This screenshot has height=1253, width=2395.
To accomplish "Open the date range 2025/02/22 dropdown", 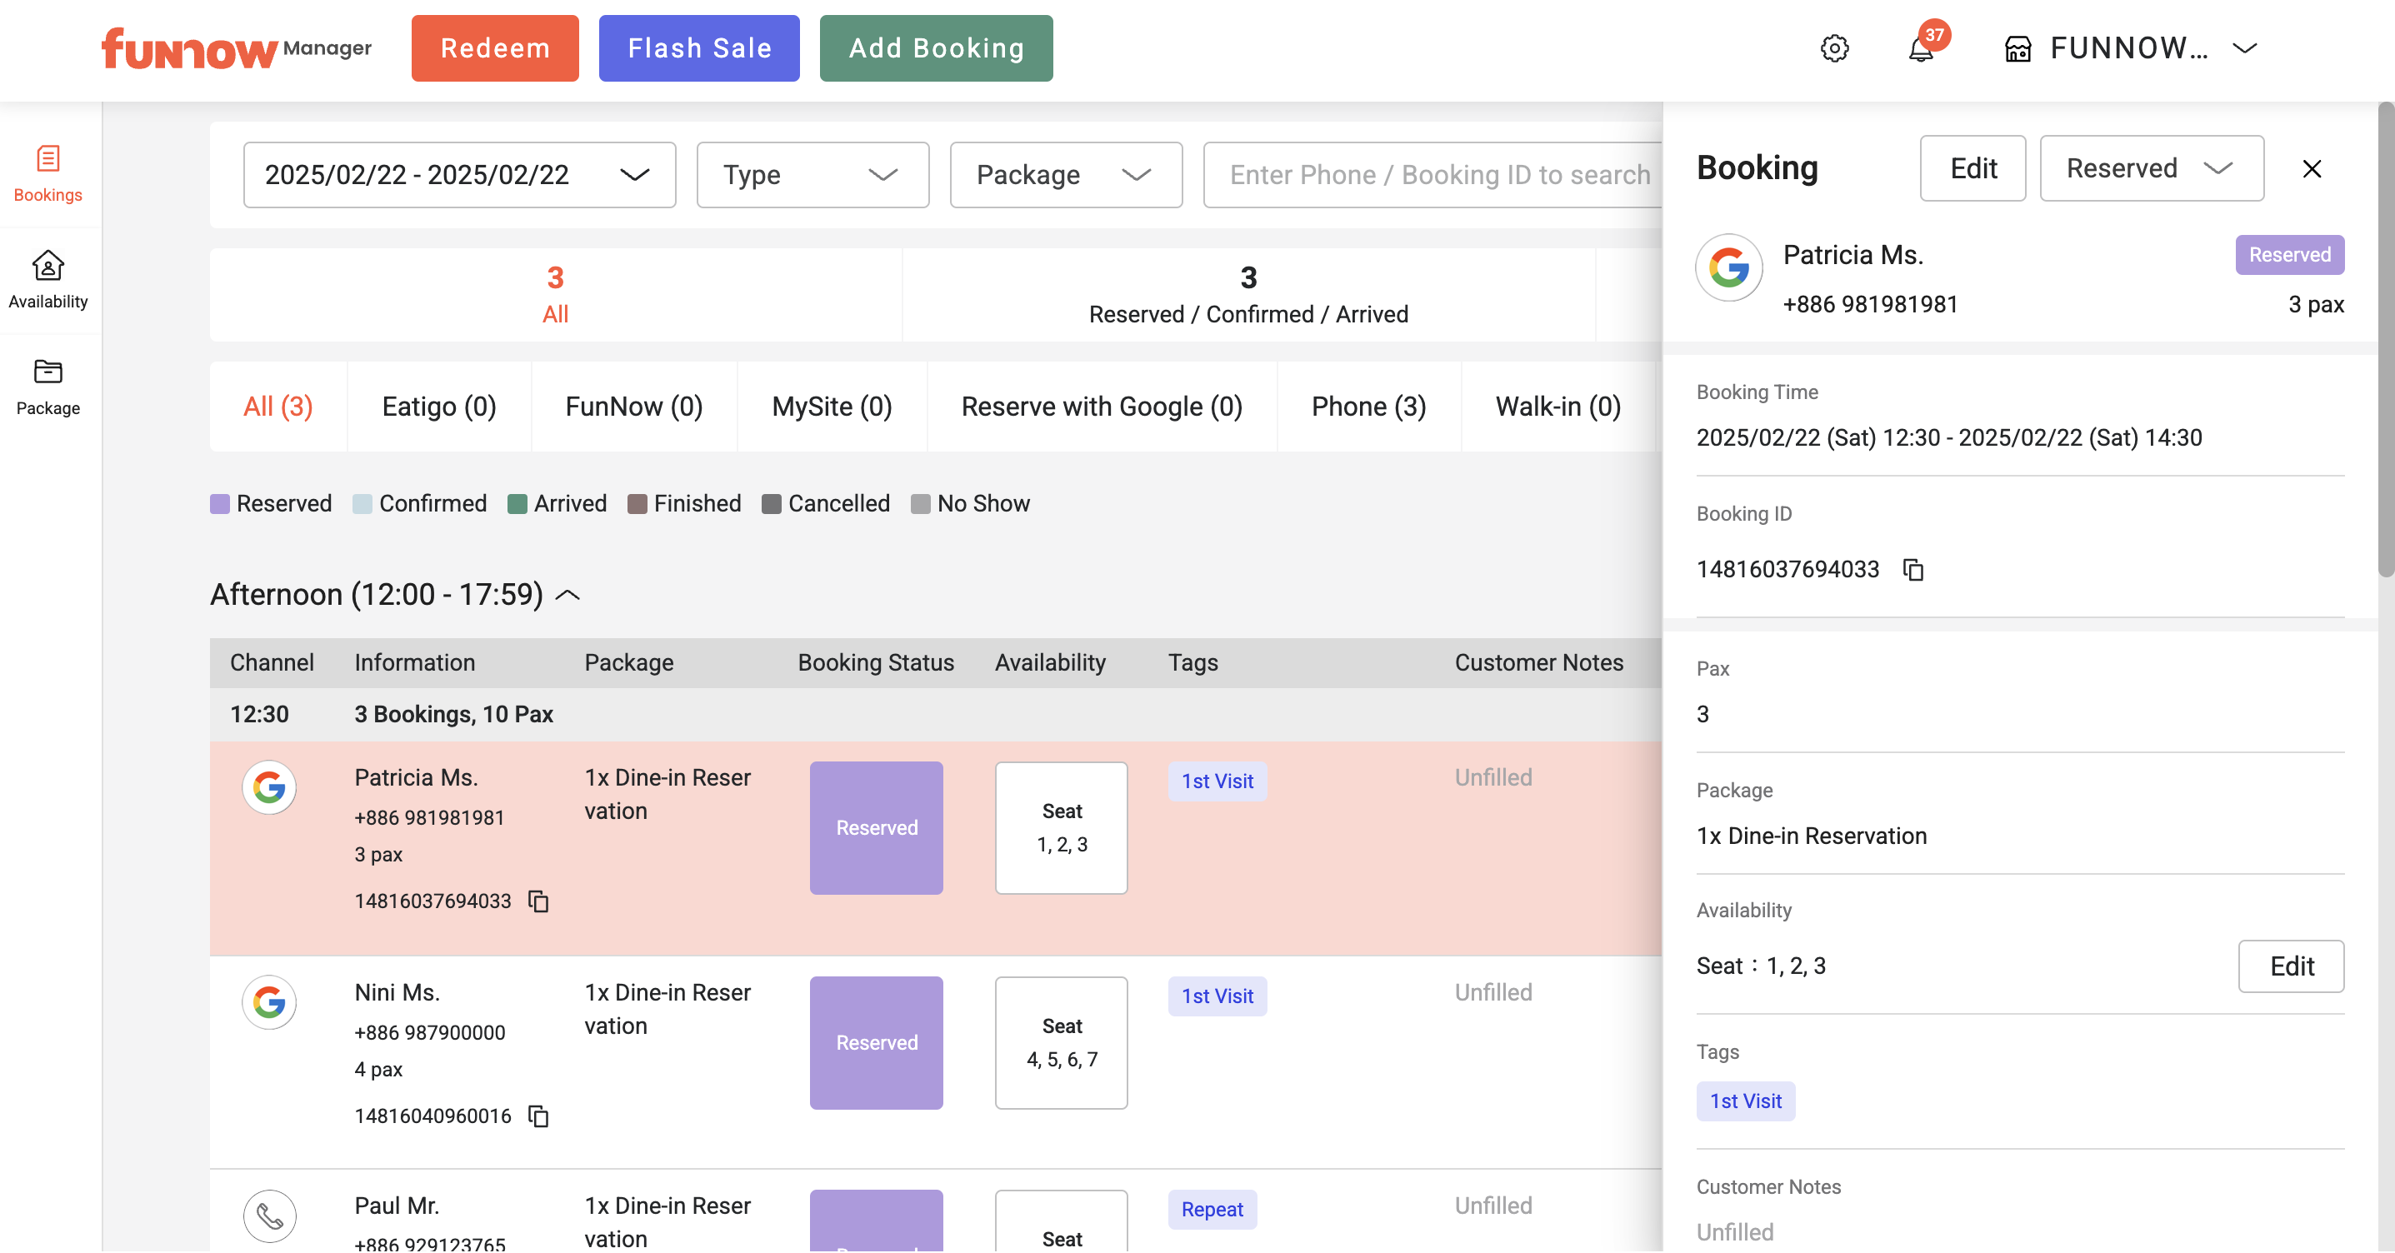I will point(459,175).
